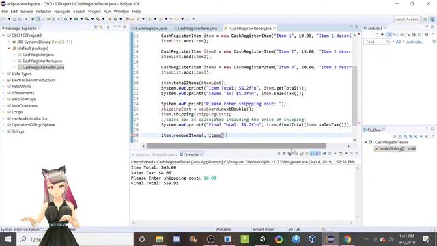Open the Refactor menu

43,11
